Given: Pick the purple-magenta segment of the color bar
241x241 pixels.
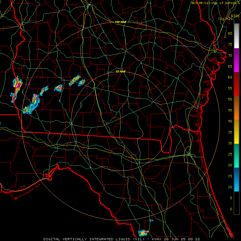Looking at the screenshot, I should [236, 60].
